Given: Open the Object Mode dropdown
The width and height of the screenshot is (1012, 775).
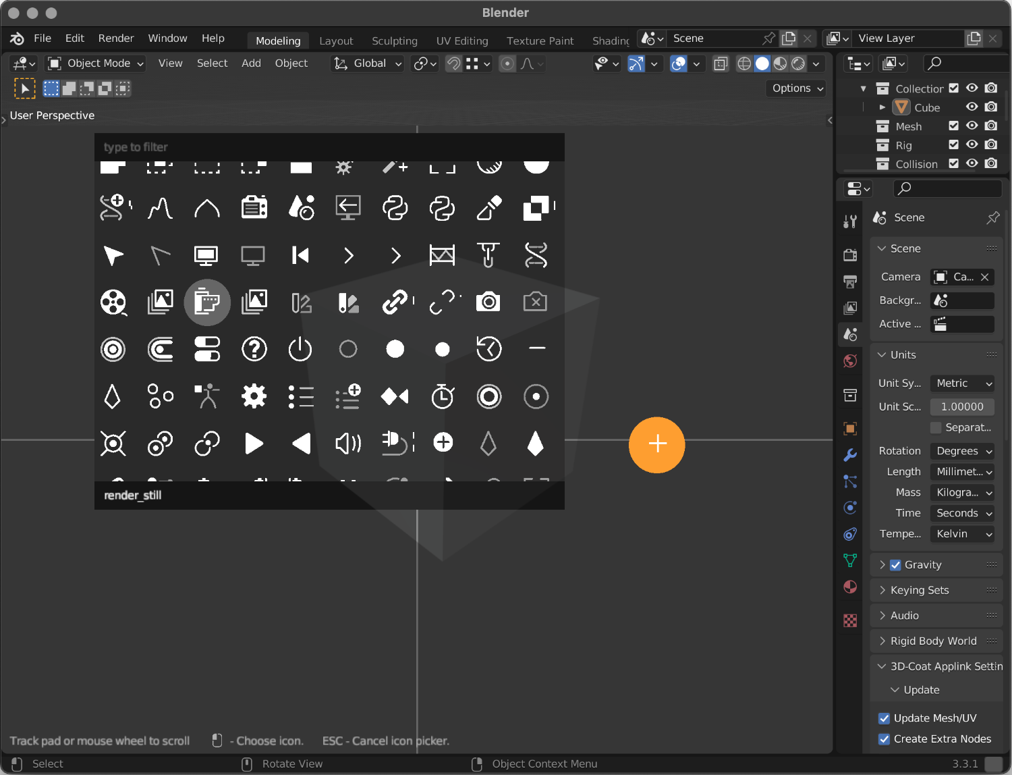Looking at the screenshot, I should [96, 63].
